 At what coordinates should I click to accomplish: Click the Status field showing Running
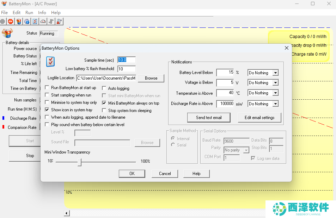[49, 33]
